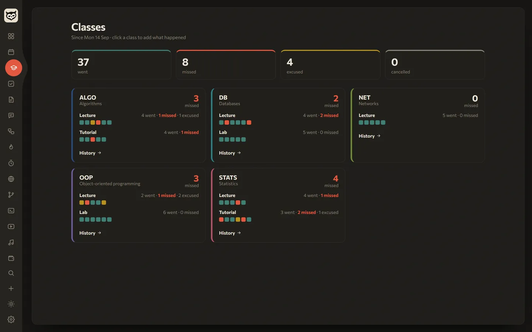Click the DB Lab row label
The image size is (532, 332).
[223, 132]
